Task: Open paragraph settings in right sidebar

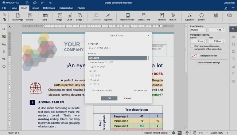Action: point(233,29)
